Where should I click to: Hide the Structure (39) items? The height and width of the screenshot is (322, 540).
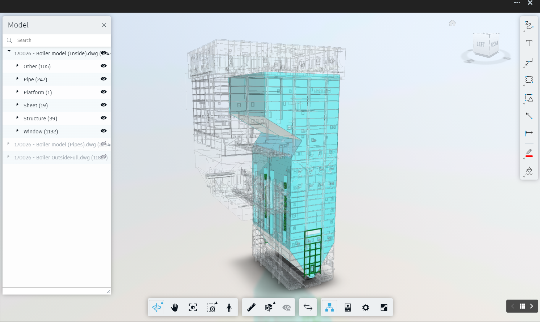(104, 118)
